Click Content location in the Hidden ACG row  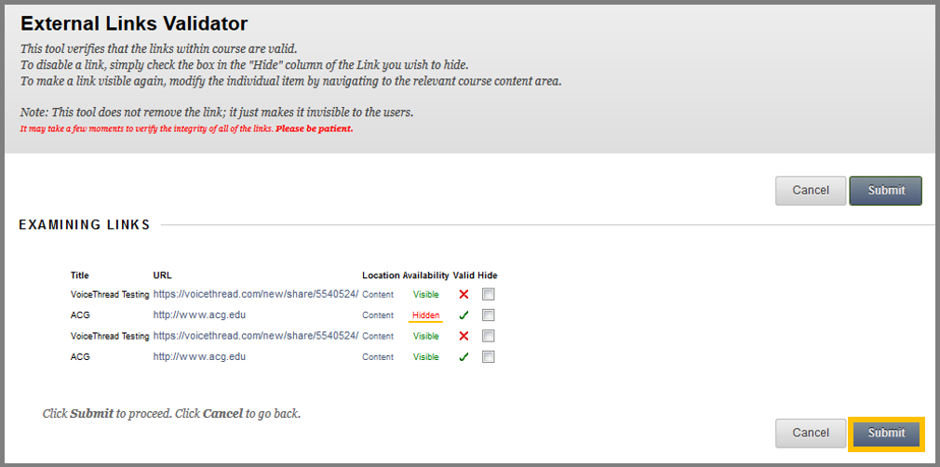click(378, 315)
